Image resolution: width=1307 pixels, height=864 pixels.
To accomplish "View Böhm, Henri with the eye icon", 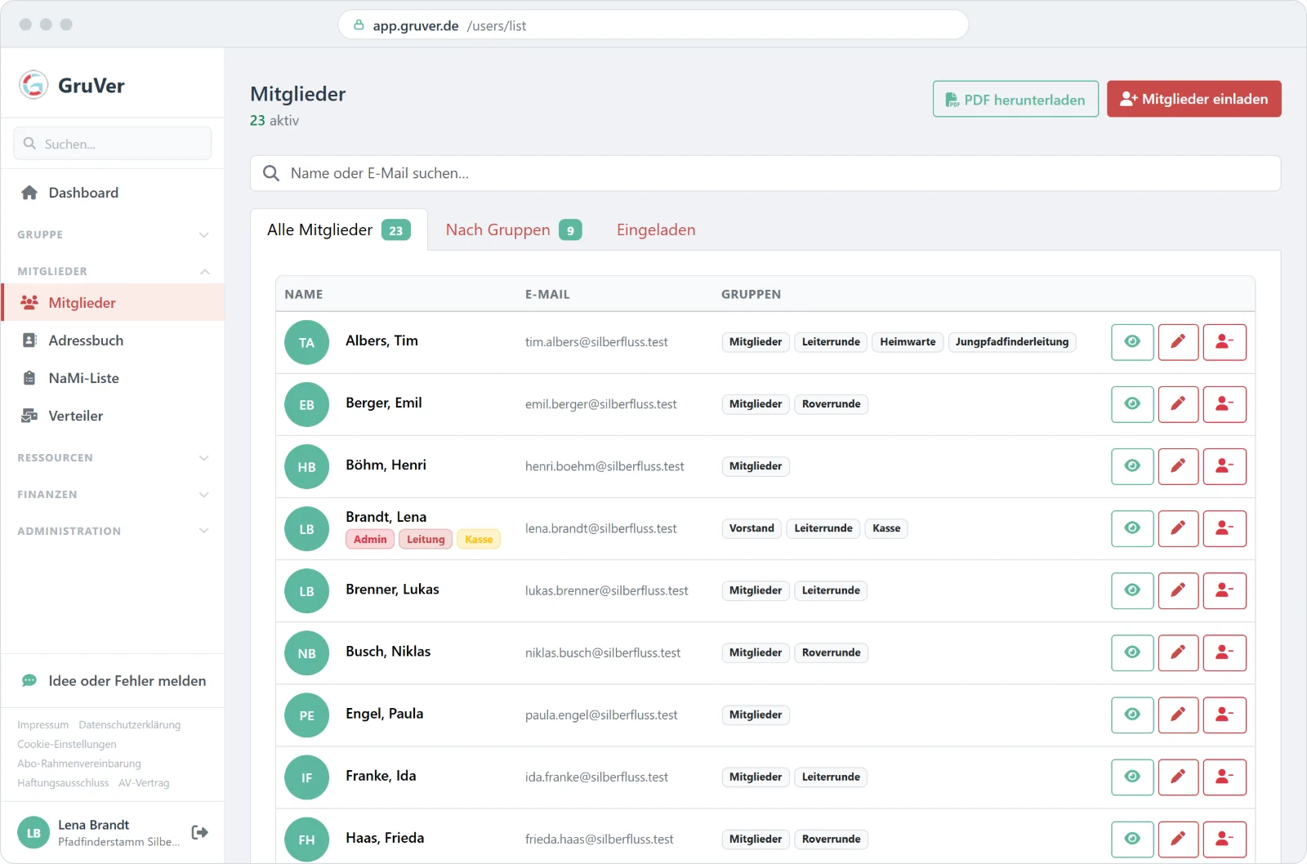I will click(1132, 466).
